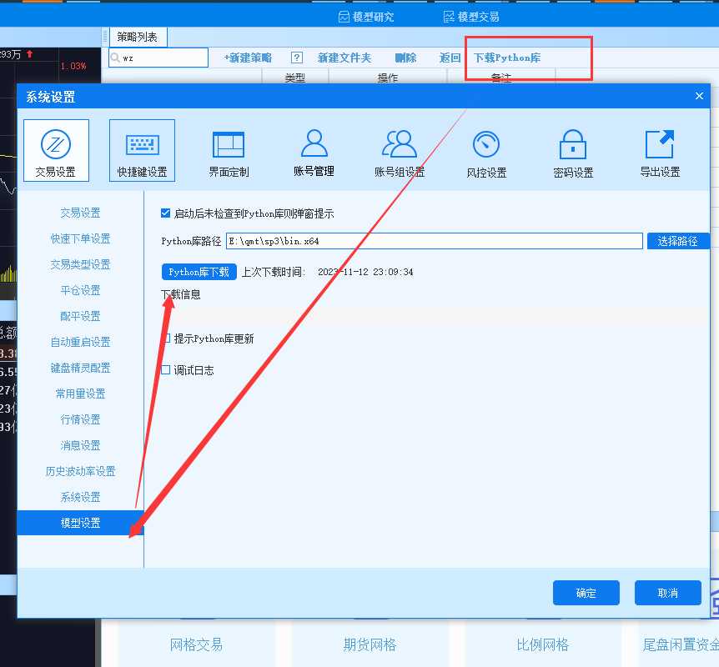The width and height of the screenshot is (719, 667).
Task: Click the 操作 column header
Action: pyautogui.click(x=388, y=78)
